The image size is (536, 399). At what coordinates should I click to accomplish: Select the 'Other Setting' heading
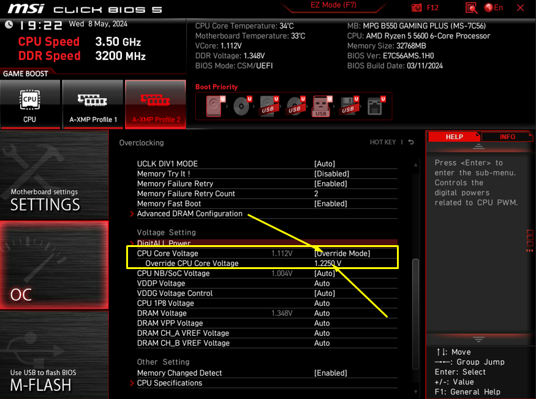[163, 362]
